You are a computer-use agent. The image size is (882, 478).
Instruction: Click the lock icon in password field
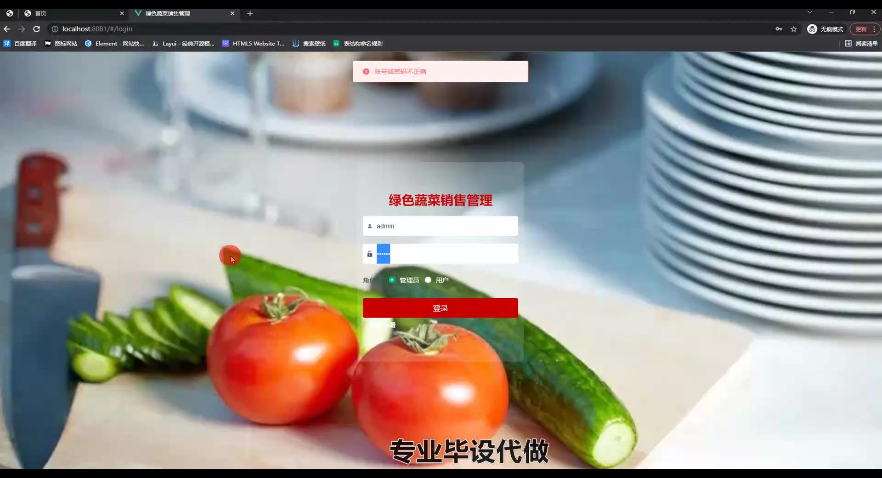370,254
